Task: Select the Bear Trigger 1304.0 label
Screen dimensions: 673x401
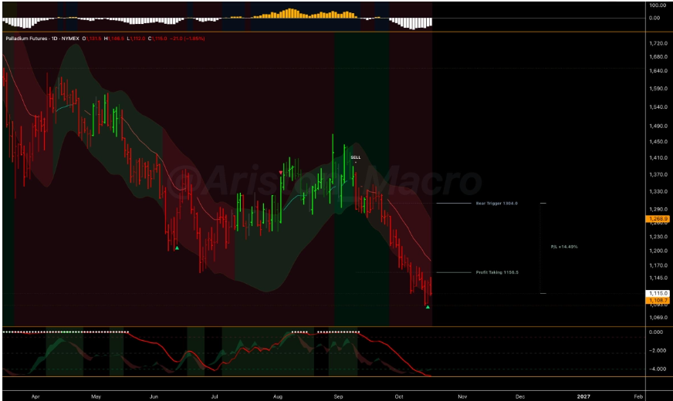Action: point(496,204)
